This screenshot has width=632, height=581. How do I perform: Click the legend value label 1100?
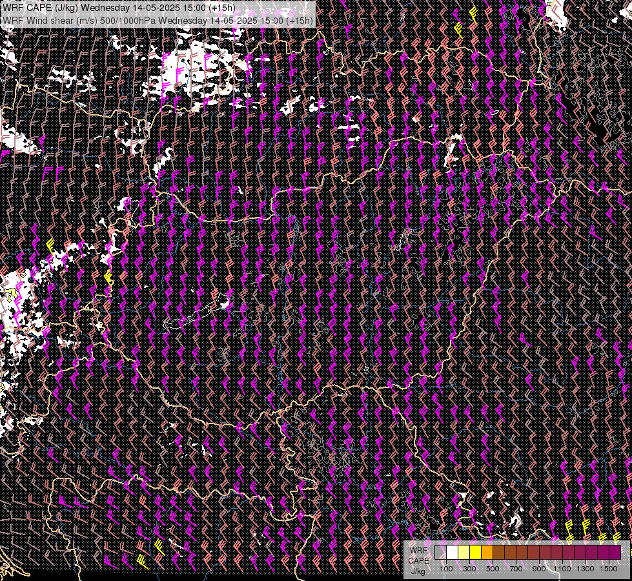point(562,569)
